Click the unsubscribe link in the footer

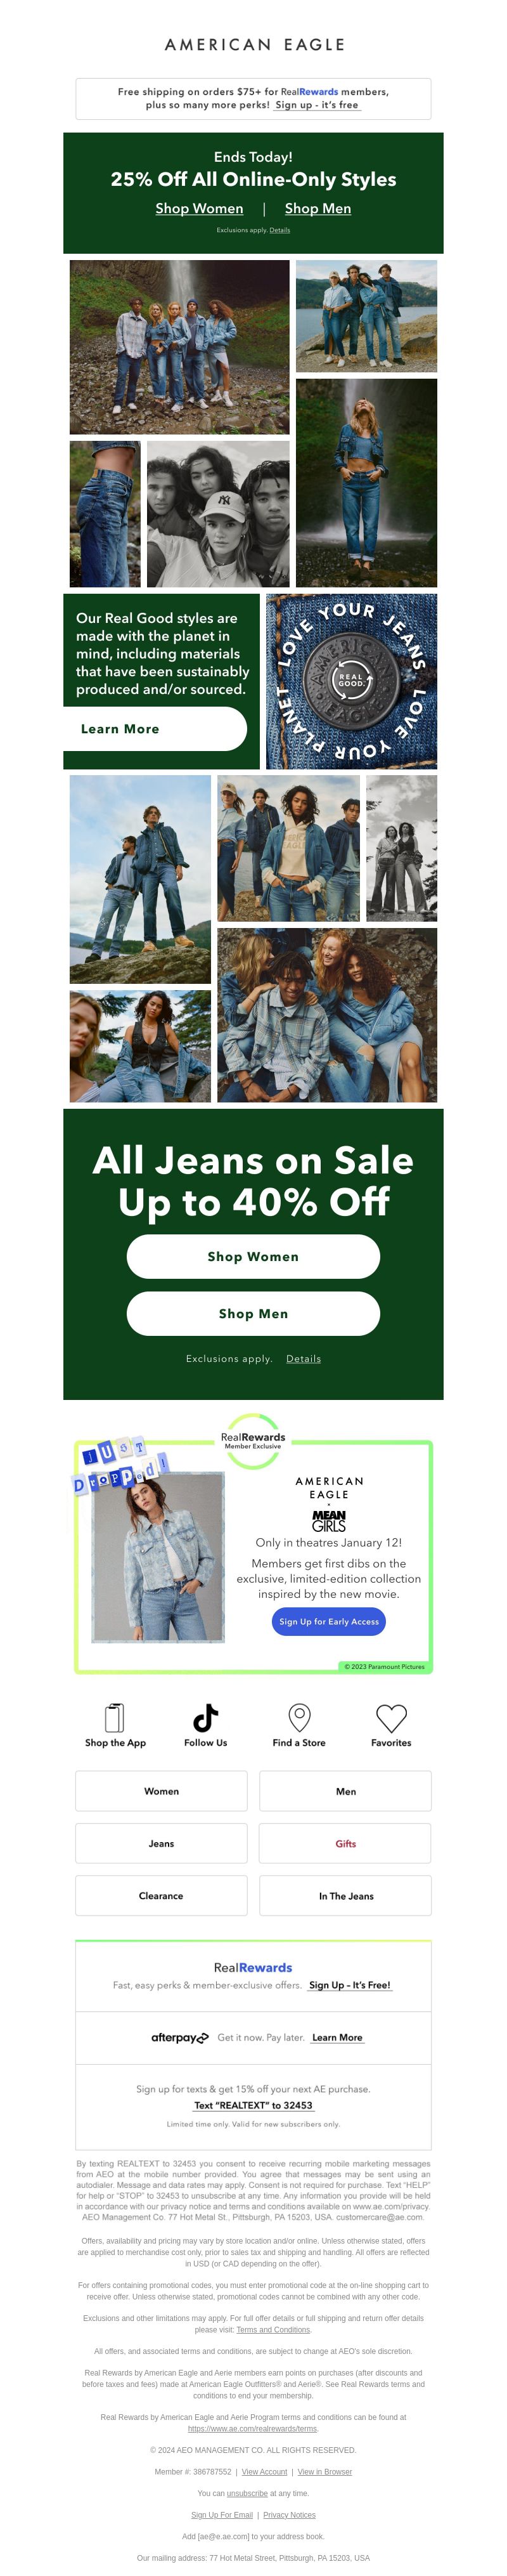(247, 2493)
